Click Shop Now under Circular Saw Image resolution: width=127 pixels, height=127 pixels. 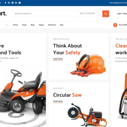tap(58, 101)
